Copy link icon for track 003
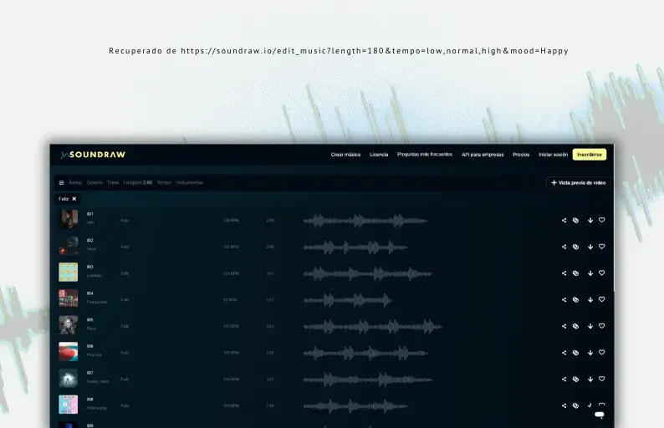Viewport: 664px width, 428px height. 575,273
